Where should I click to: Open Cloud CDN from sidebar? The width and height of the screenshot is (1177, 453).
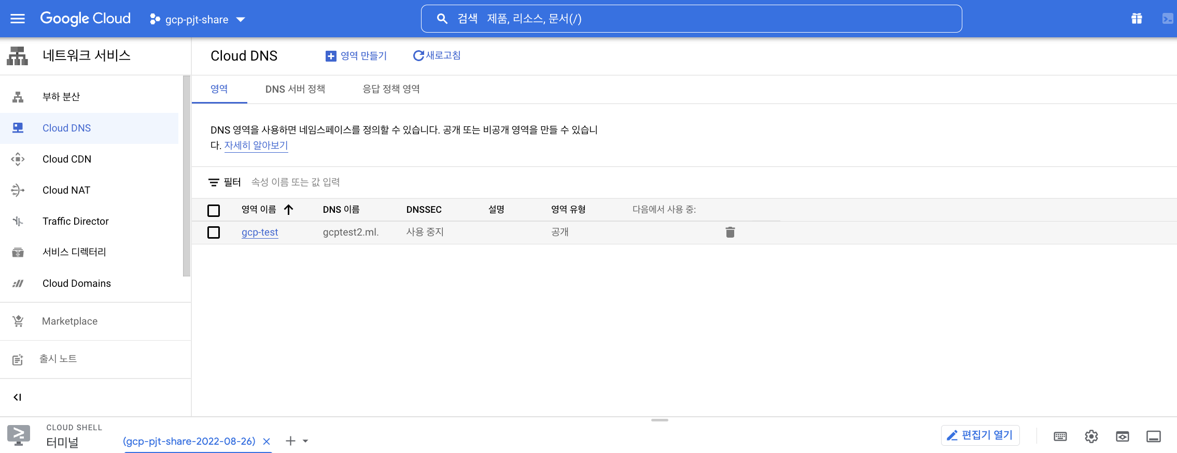(x=89, y=159)
